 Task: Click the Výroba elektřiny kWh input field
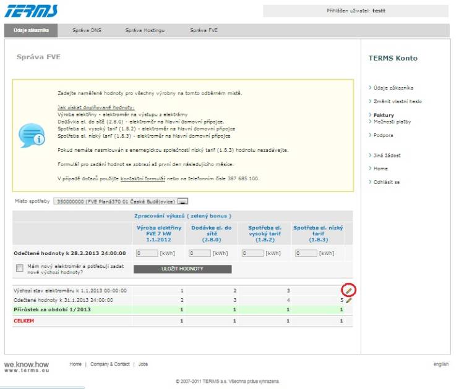pyautogui.click(x=146, y=253)
